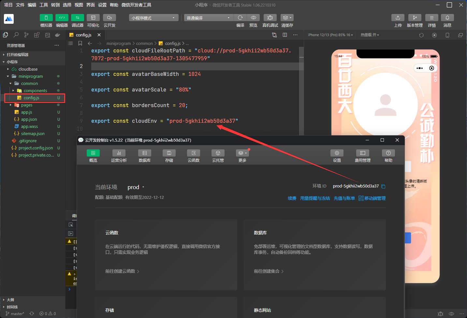The height and width of the screenshot is (318, 467).
Task: Click the simulator stop record icon
Action: pos(434,35)
